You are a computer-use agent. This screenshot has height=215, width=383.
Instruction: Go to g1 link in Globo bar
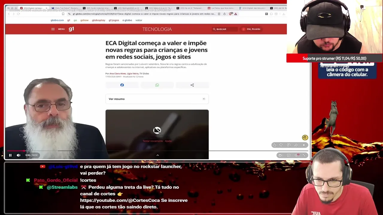[x=69, y=20]
